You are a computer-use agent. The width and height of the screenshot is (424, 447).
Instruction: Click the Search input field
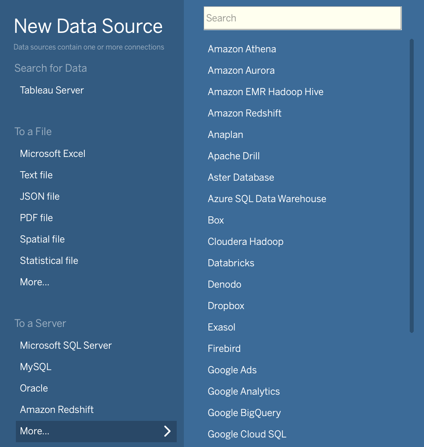point(302,17)
